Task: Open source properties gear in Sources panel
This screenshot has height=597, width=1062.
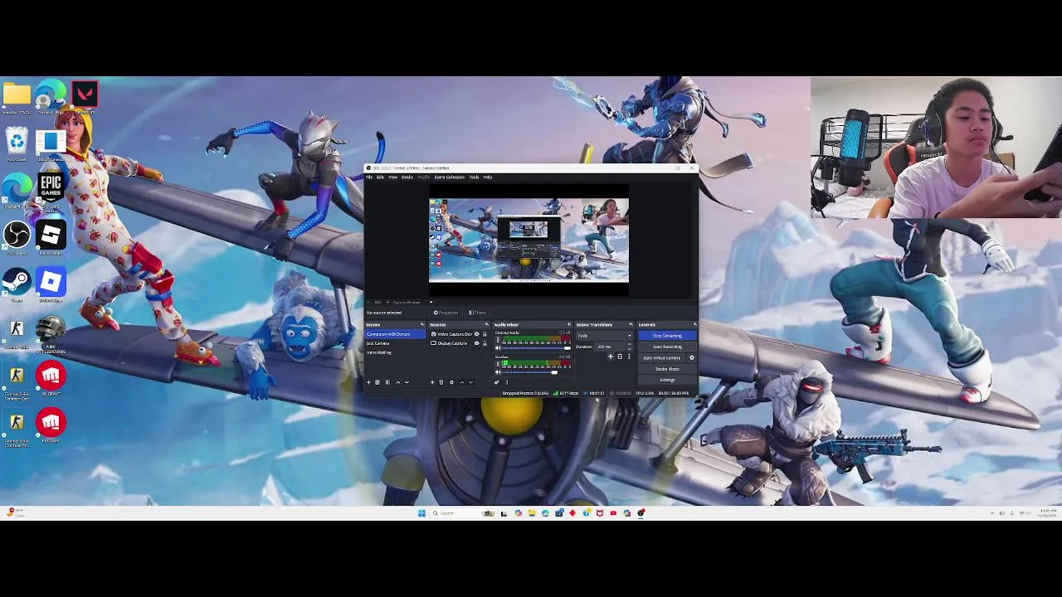Action: [x=451, y=382]
